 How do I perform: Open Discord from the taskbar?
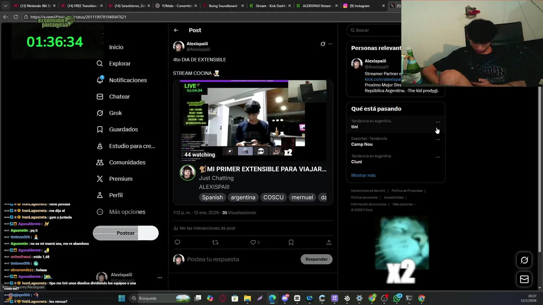pos(285,298)
